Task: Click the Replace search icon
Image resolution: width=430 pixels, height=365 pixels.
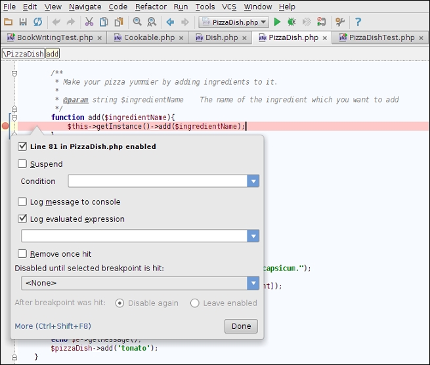Action: point(152,22)
